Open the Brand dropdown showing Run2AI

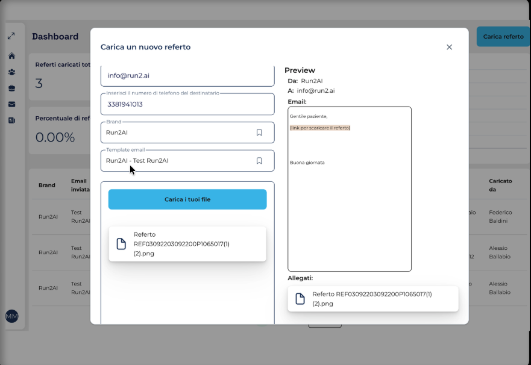178,133
